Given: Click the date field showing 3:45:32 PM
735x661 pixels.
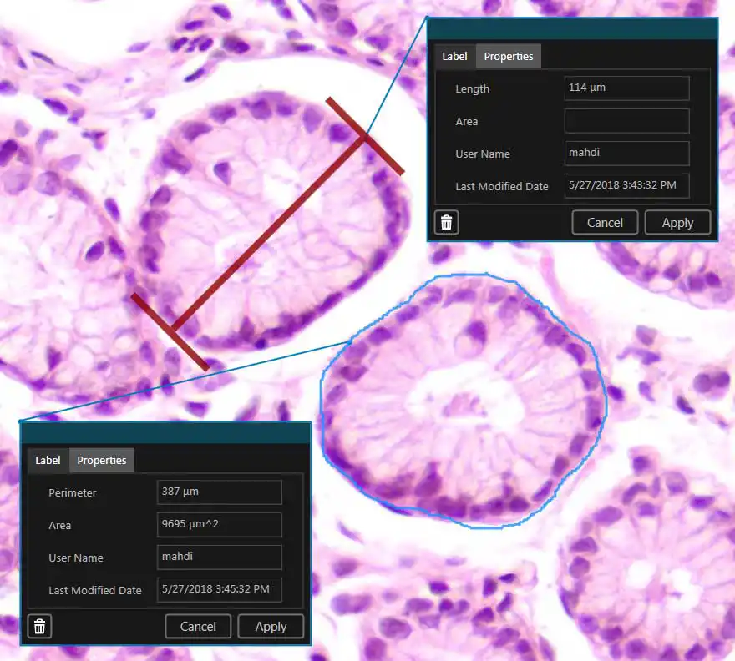Looking at the screenshot, I should coord(219,590).
